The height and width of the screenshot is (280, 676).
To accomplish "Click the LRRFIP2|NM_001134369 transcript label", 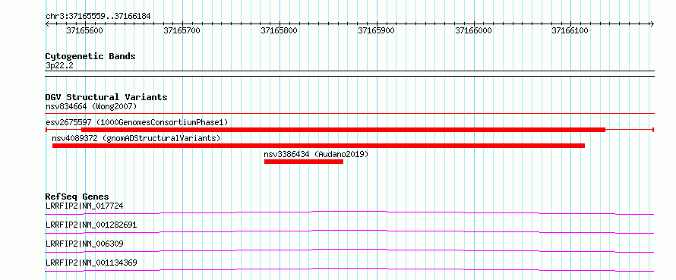I will [x=91, y=263].
